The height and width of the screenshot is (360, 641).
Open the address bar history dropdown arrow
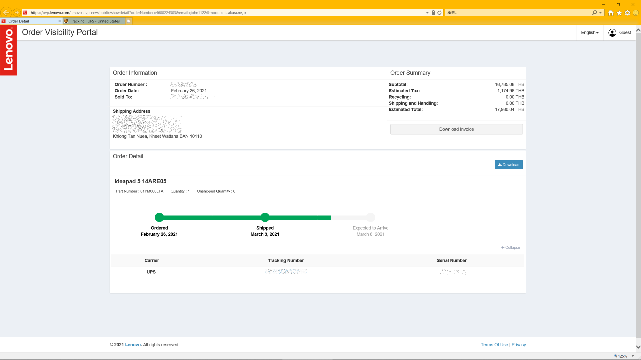click(427, 13)
